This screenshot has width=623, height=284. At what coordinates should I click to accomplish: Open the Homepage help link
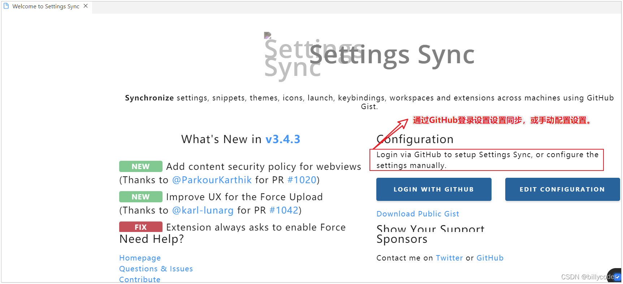140,258
